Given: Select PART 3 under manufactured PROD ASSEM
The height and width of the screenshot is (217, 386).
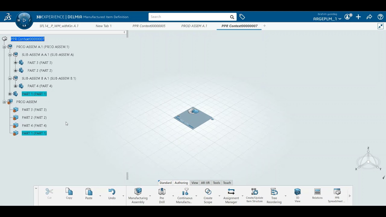Looking at the screenshot, I should point(34,110).
